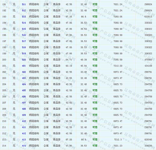This screenshot has height=150, width=156.
Task: Open room 401 link
Action: tap(24, 66)
